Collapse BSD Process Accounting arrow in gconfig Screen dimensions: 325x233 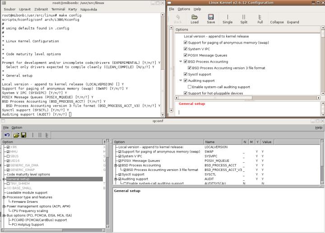click(x=181, y=62)
